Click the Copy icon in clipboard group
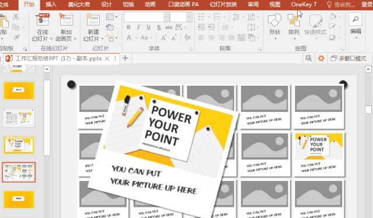Image resolution: width=373 pixels, height=218 pixels. pyautogui.click(x=16, y=27)
